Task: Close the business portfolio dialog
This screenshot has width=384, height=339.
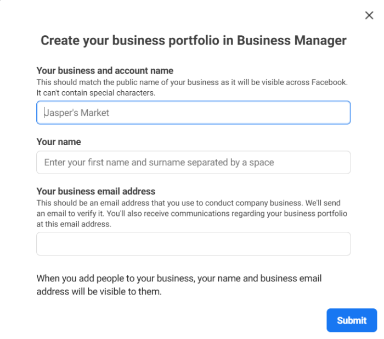Action: coord(369,15)
